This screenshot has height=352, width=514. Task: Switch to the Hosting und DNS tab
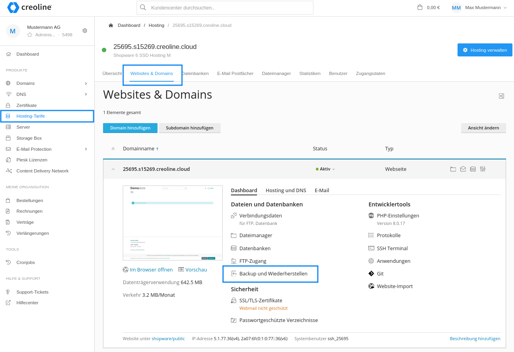click(286, 190)
